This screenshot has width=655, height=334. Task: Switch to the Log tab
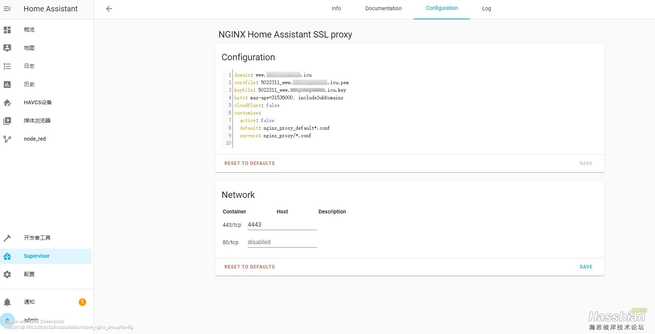487,8
